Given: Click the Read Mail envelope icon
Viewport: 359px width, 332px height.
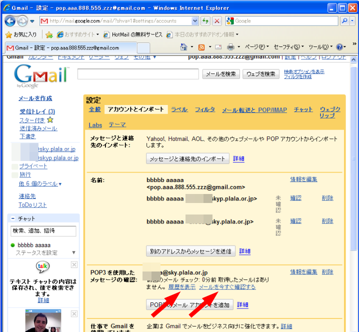Looking at the screenshot, I should click(218, 47).
